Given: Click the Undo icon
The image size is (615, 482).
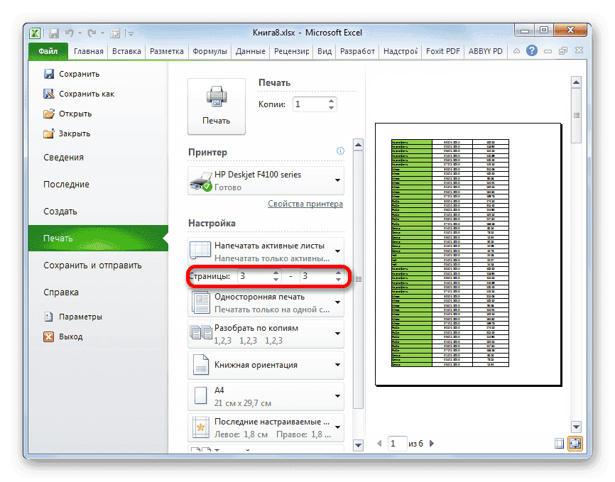Looking at the screenshot, I should [x=70, y=33].
